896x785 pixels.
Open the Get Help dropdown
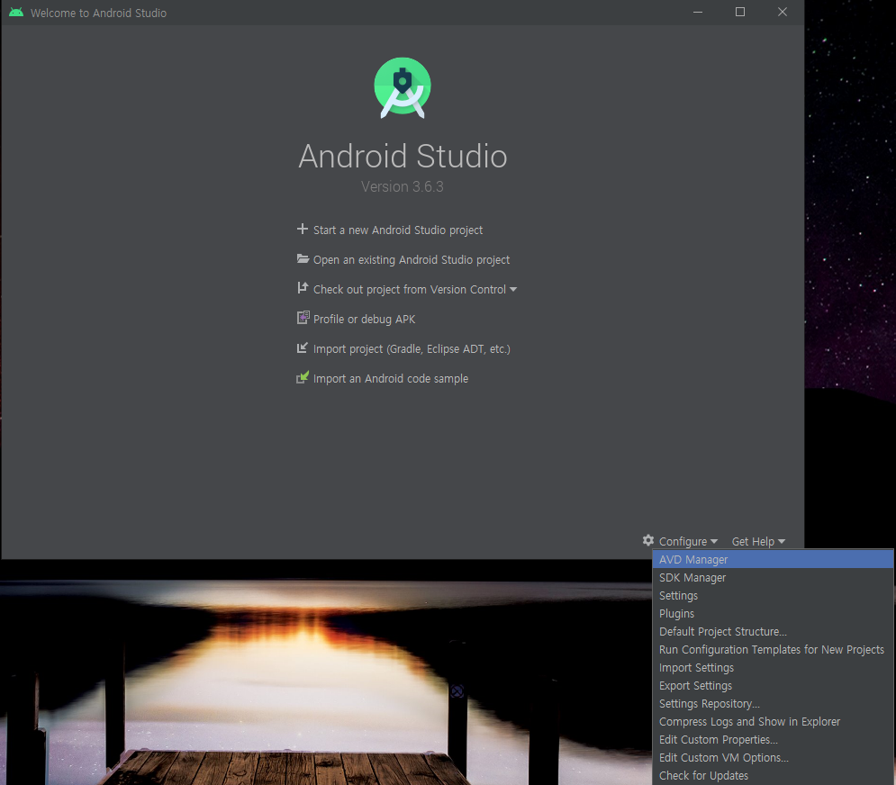(x=758, y=541)
